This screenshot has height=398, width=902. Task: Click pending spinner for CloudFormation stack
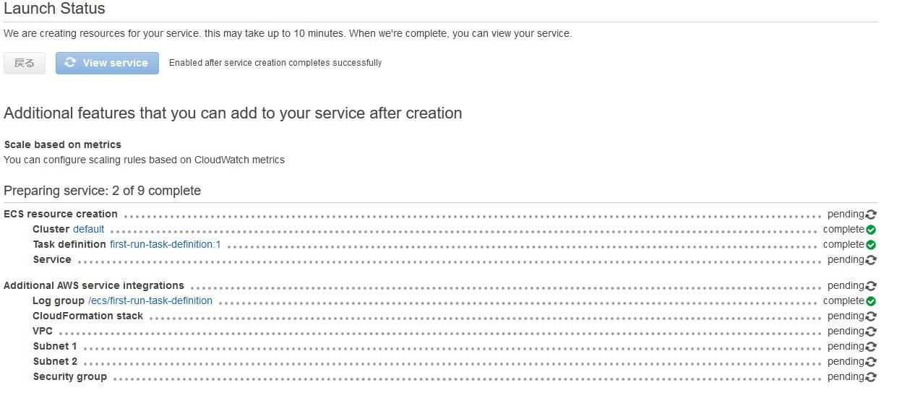[871, 316]
